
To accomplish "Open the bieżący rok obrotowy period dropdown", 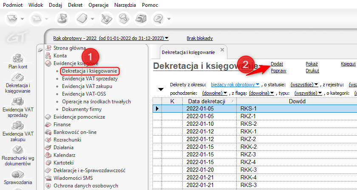I will pyautogui.click(x=235, y=85).
